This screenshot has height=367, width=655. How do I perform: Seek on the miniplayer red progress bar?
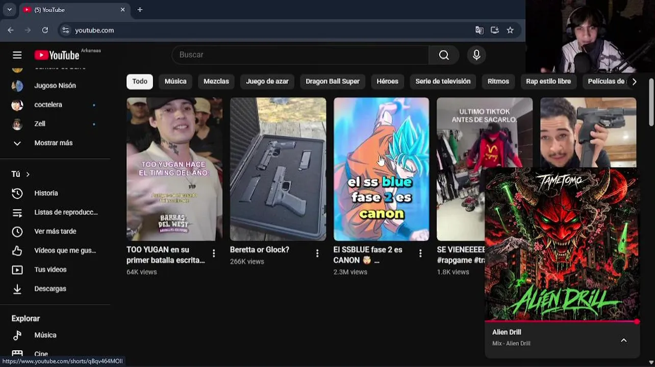click(562, 322)
